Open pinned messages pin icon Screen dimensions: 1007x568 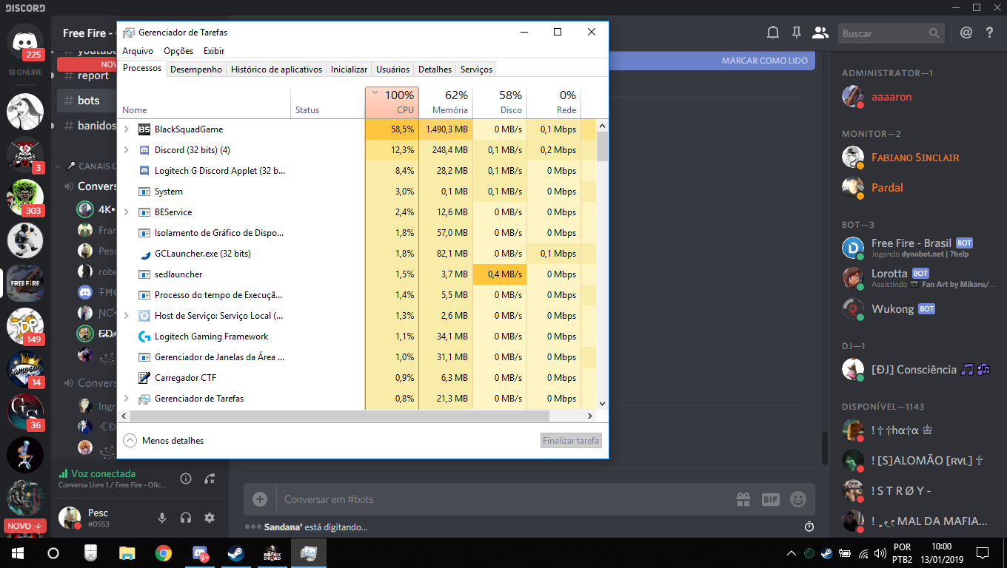pos(797,33)
